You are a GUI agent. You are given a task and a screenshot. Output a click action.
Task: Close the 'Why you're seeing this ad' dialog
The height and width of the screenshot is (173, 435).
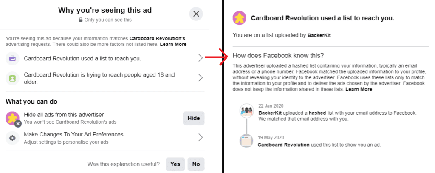tap(196, 14)
